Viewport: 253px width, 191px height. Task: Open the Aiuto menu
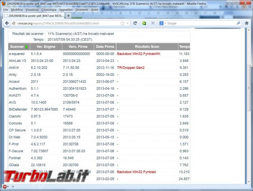tap(95, 10)
